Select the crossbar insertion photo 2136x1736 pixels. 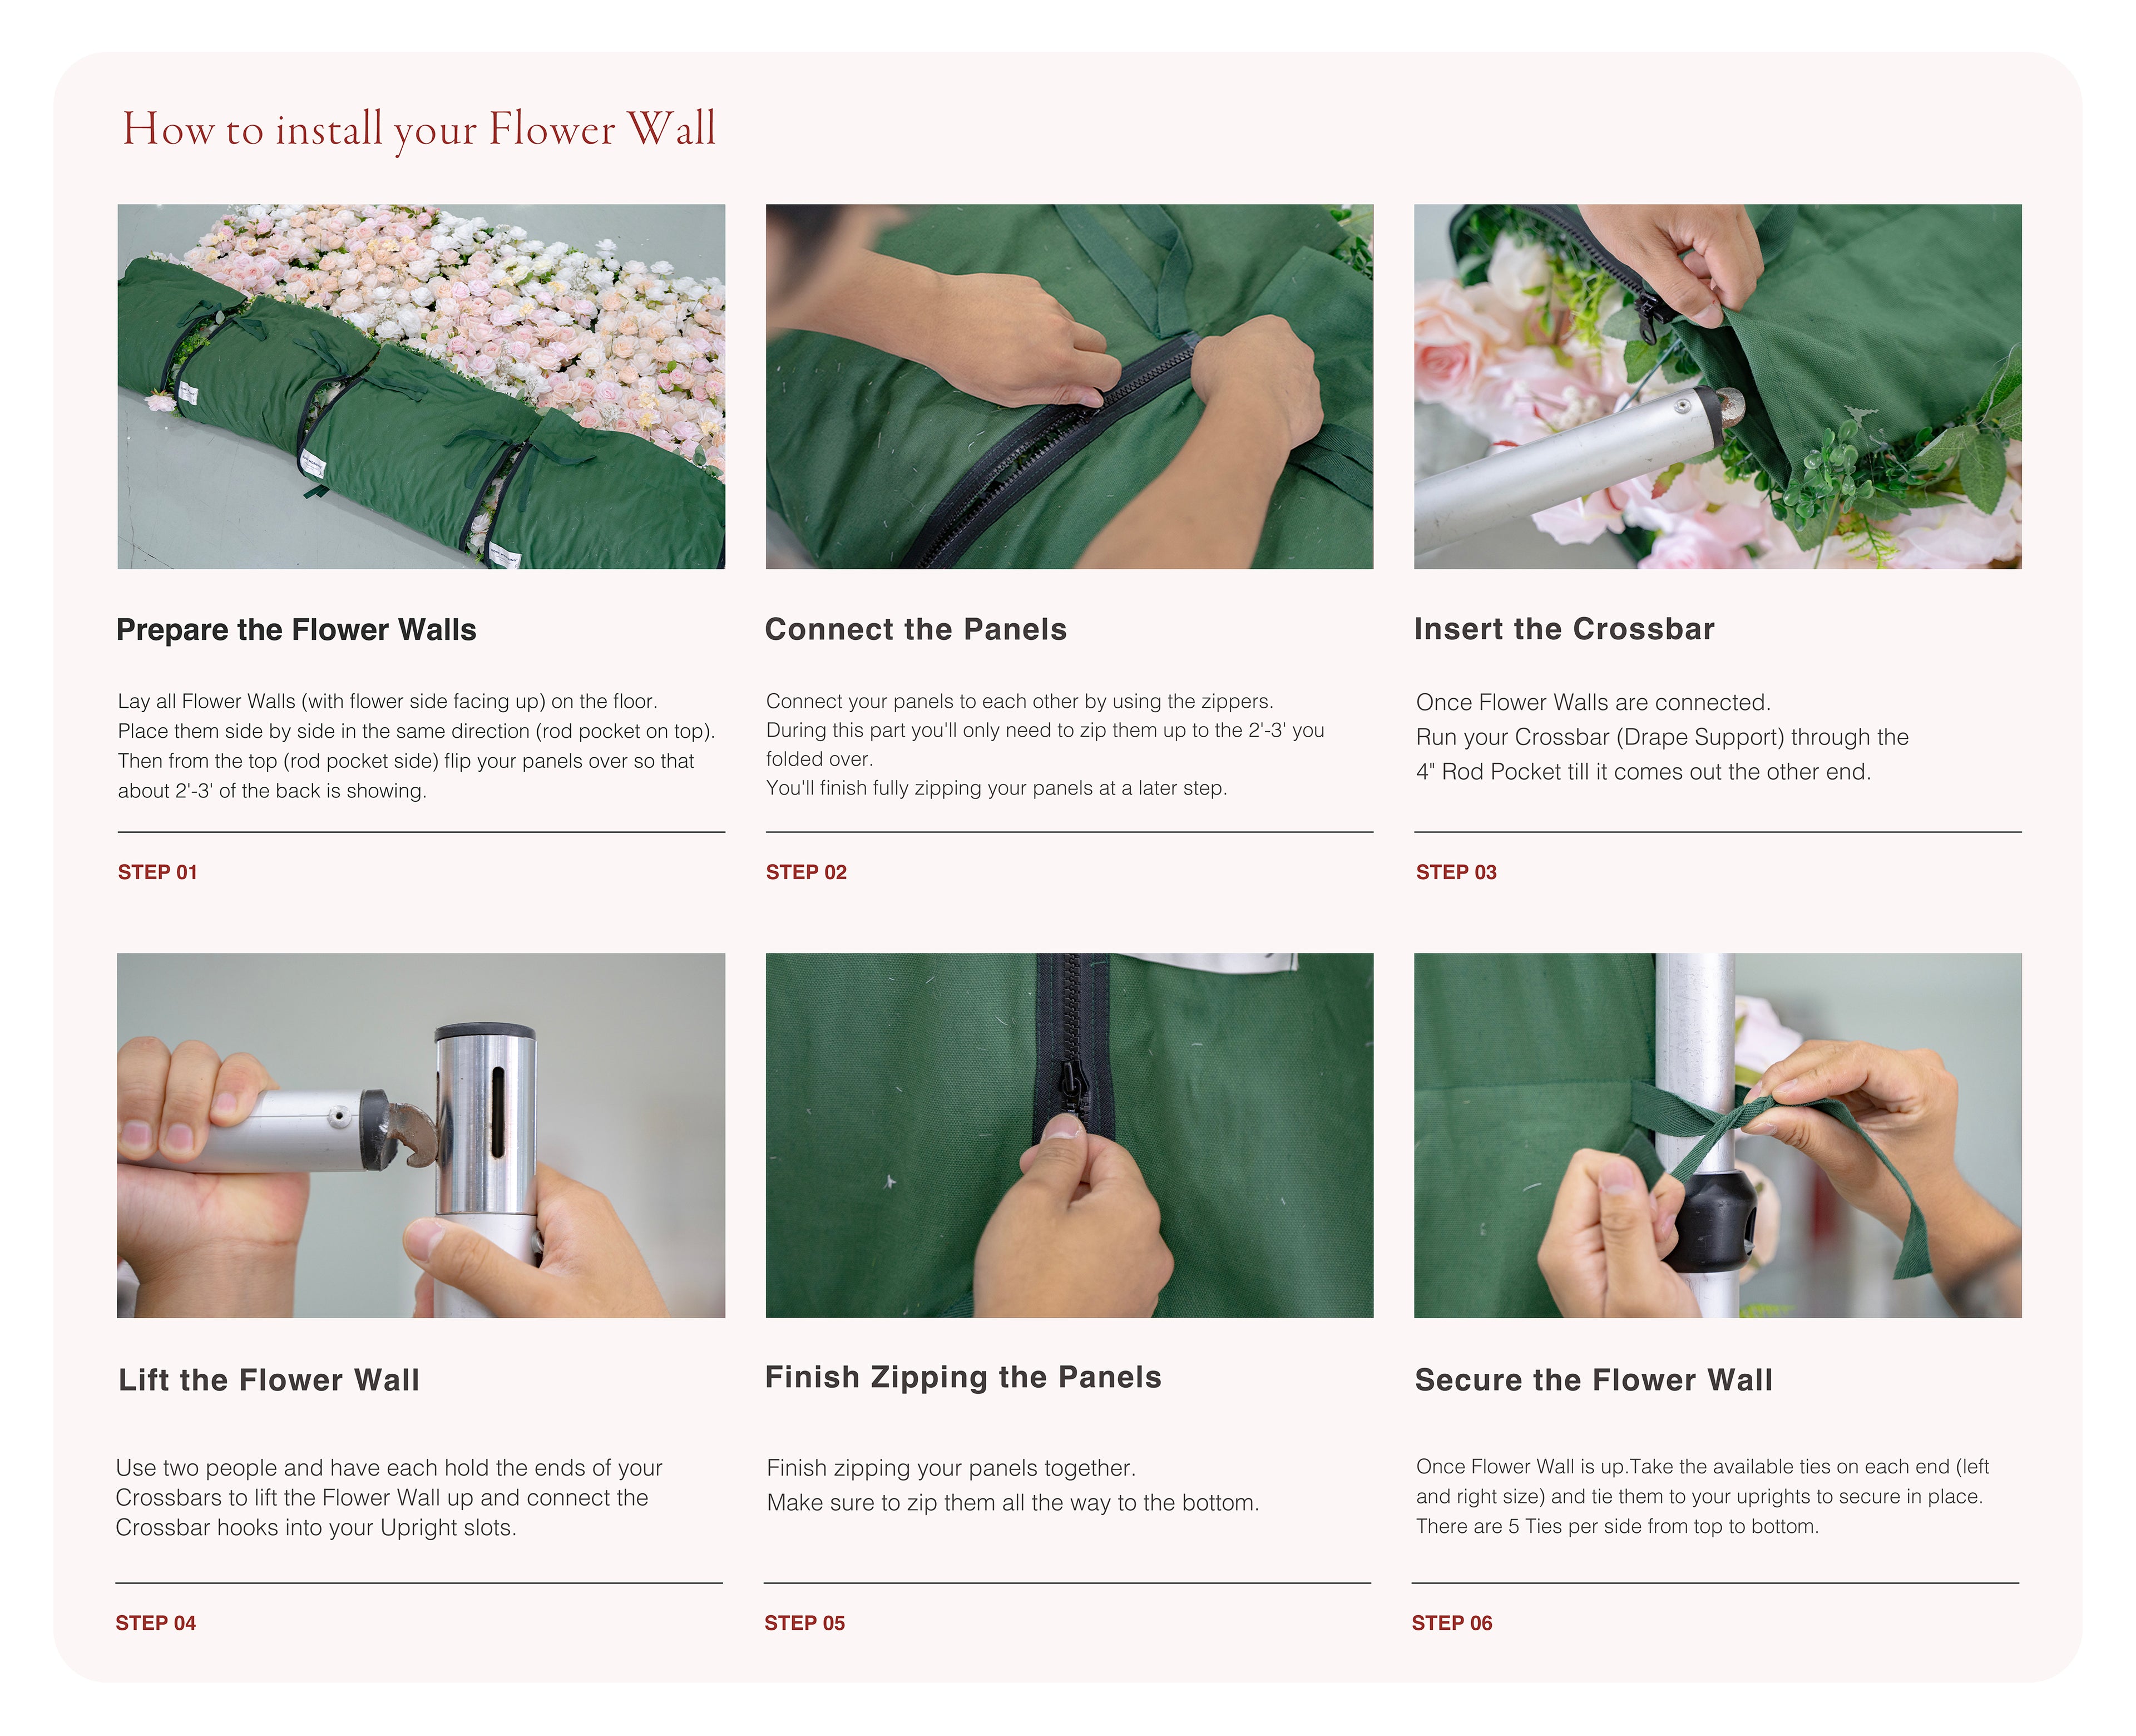(1716, 386)
